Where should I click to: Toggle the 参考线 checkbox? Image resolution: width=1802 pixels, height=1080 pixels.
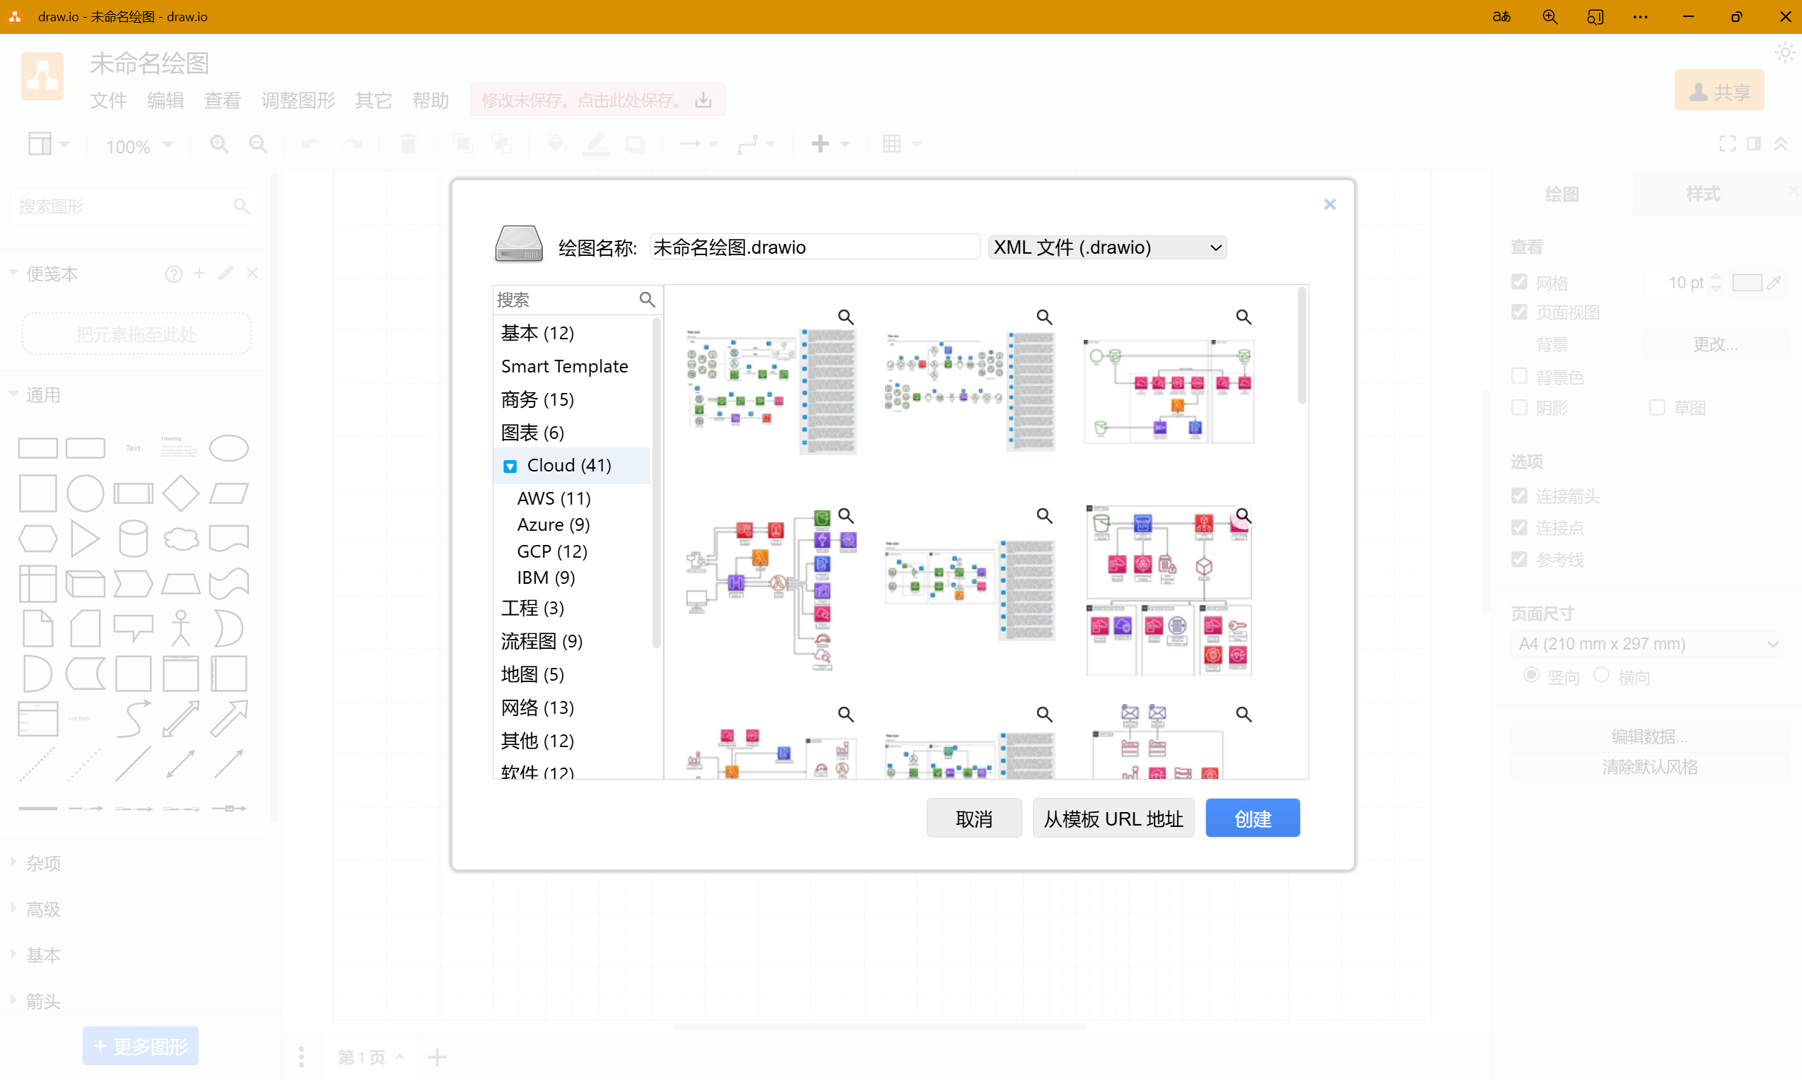tap(1519, 559)
